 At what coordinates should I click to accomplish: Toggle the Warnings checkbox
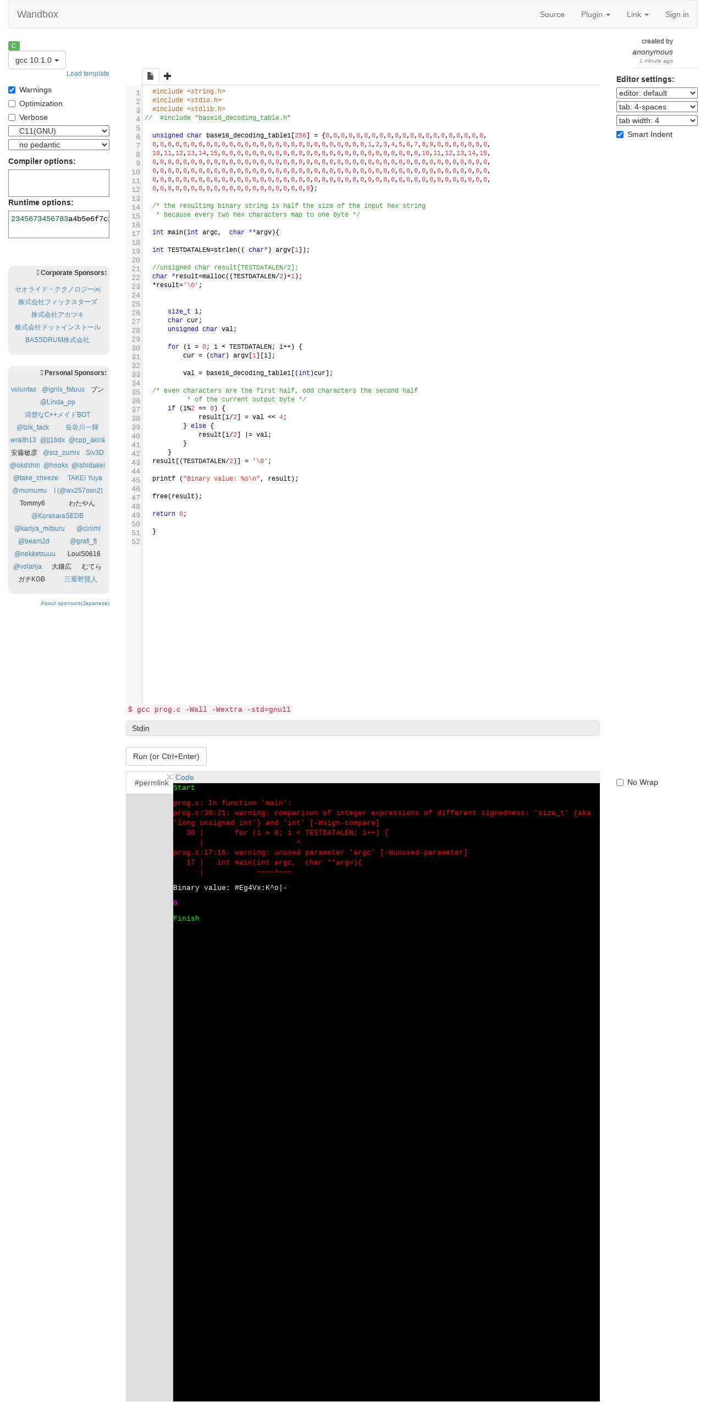coord(12,90)
